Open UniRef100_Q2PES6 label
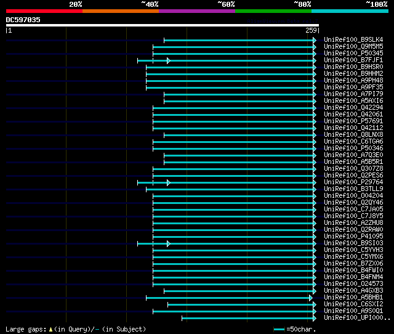The image size is (394, 334). (x=353, y=176)
